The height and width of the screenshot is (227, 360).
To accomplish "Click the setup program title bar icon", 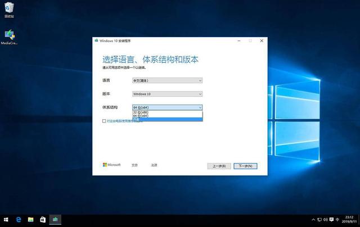I will coord(97,40).
